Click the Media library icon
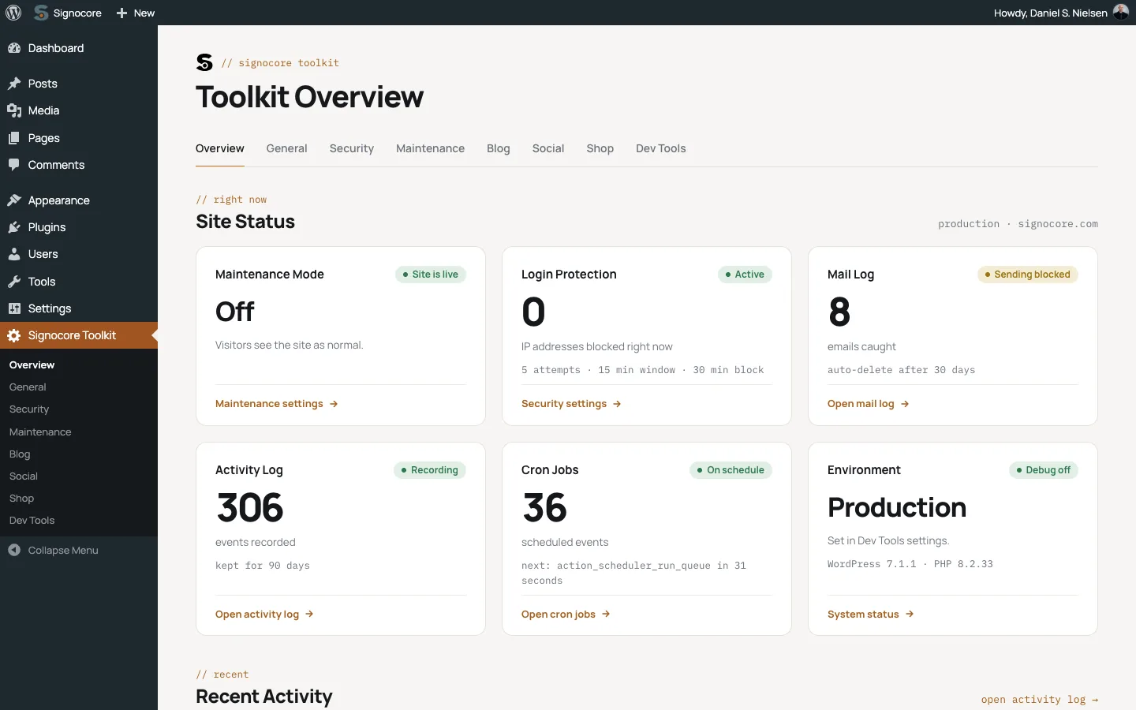Image resolution: width=1136 pixels, height=710 pixels. [x=14, y=110]
